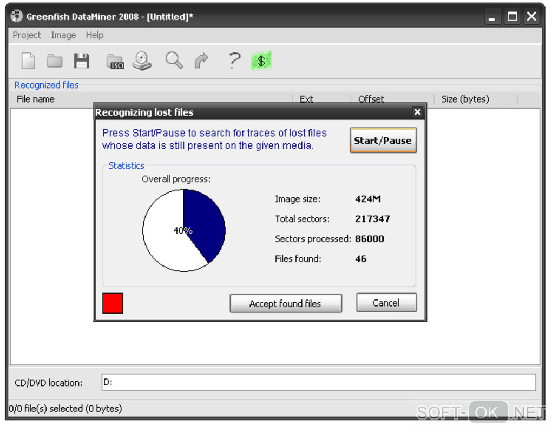Sort by the Offset column header
The width and height of the screenshot is (552, 426).
coord(392,99)
